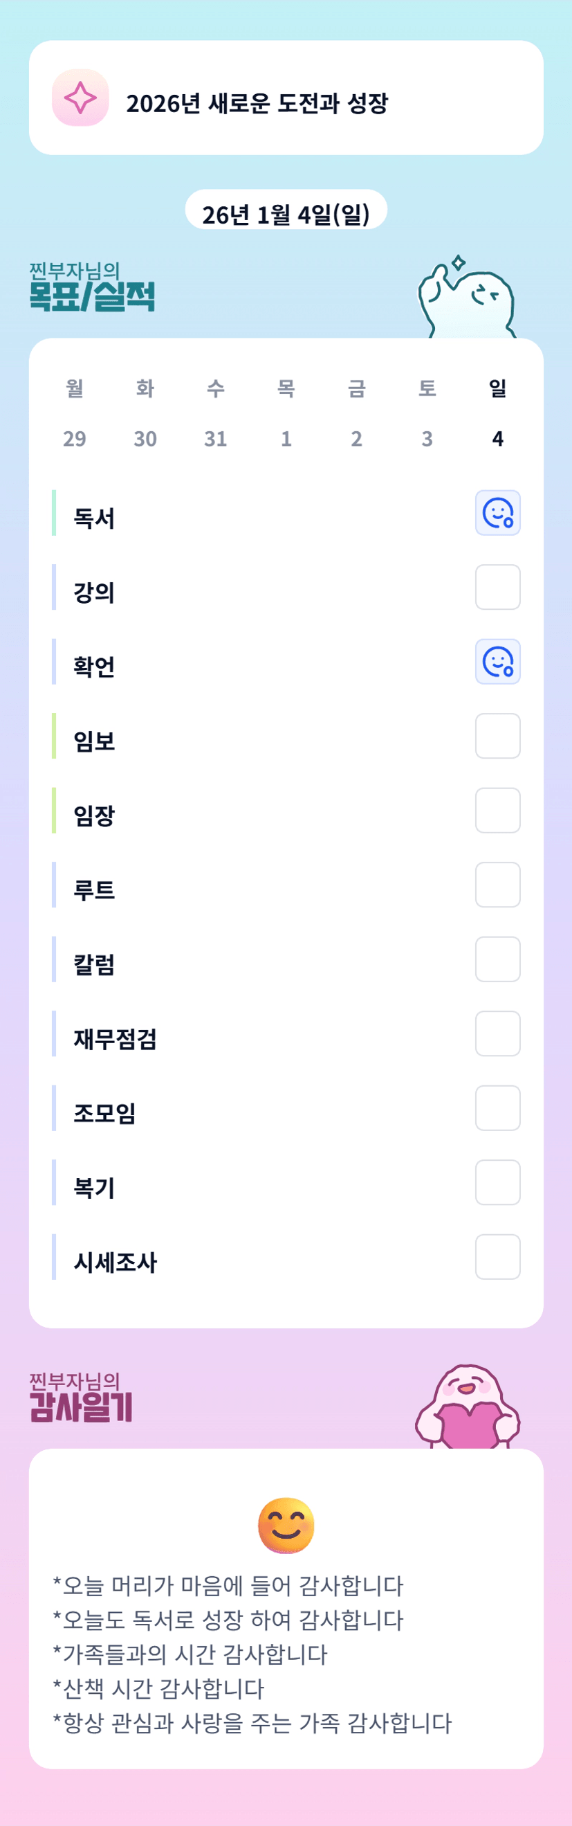Click the smiley check icon for 독서
The width and height of the screenshot is (572, 1826).
coord(498,512)
